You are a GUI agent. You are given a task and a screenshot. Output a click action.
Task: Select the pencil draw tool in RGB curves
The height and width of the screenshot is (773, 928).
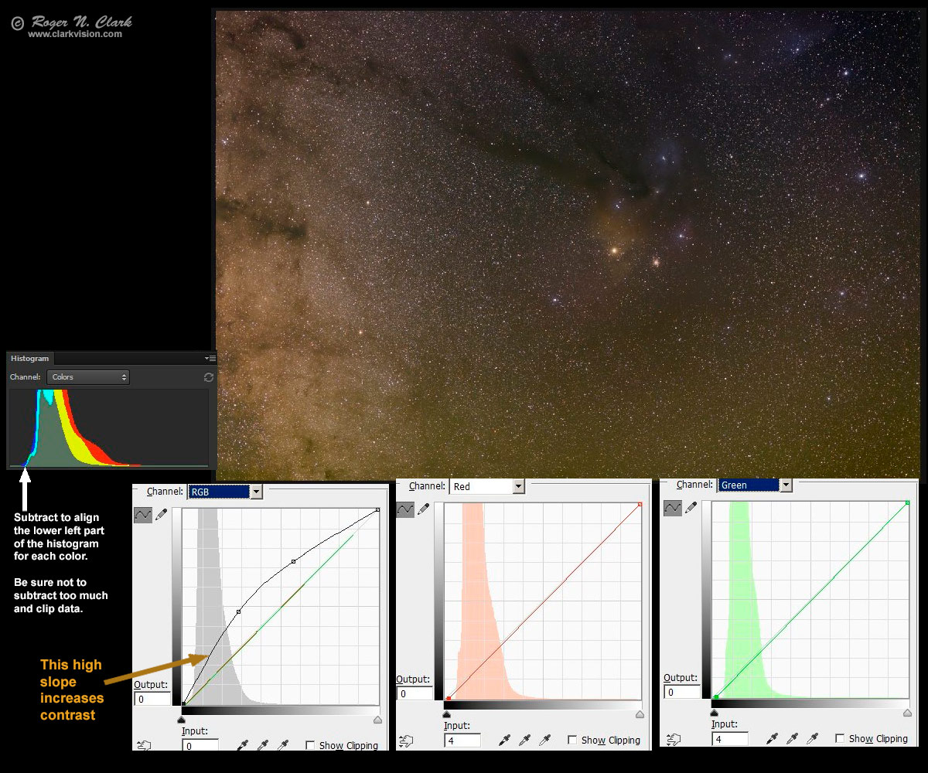pyautogui.click(x=161, y=515)
